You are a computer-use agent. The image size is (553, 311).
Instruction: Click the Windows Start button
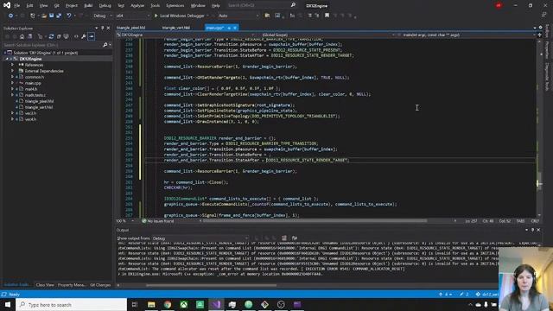[x=8, y=305]
